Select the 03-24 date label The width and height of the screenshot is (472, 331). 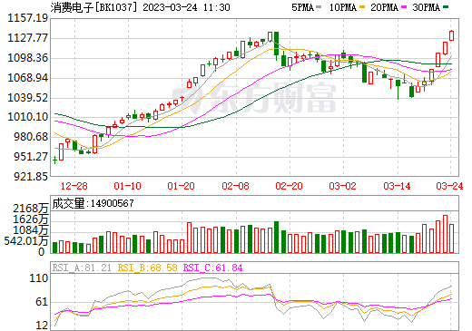pos(449,186)
